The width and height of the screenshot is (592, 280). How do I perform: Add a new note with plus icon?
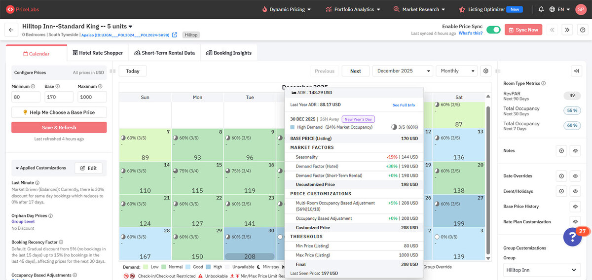point(561,151)
